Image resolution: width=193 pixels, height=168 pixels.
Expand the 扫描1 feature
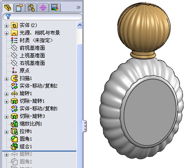[x=6, y=79]
